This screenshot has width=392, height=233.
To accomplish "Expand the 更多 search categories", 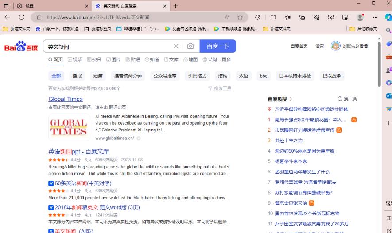I will [x=226, y=60].
